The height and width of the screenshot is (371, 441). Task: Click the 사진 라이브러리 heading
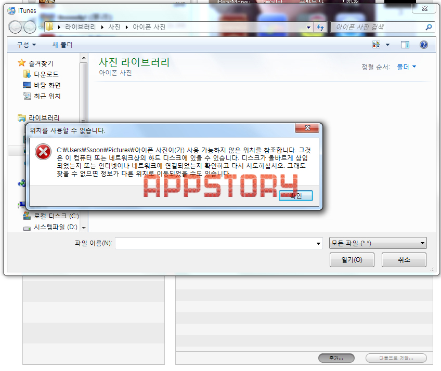(134, 62)
